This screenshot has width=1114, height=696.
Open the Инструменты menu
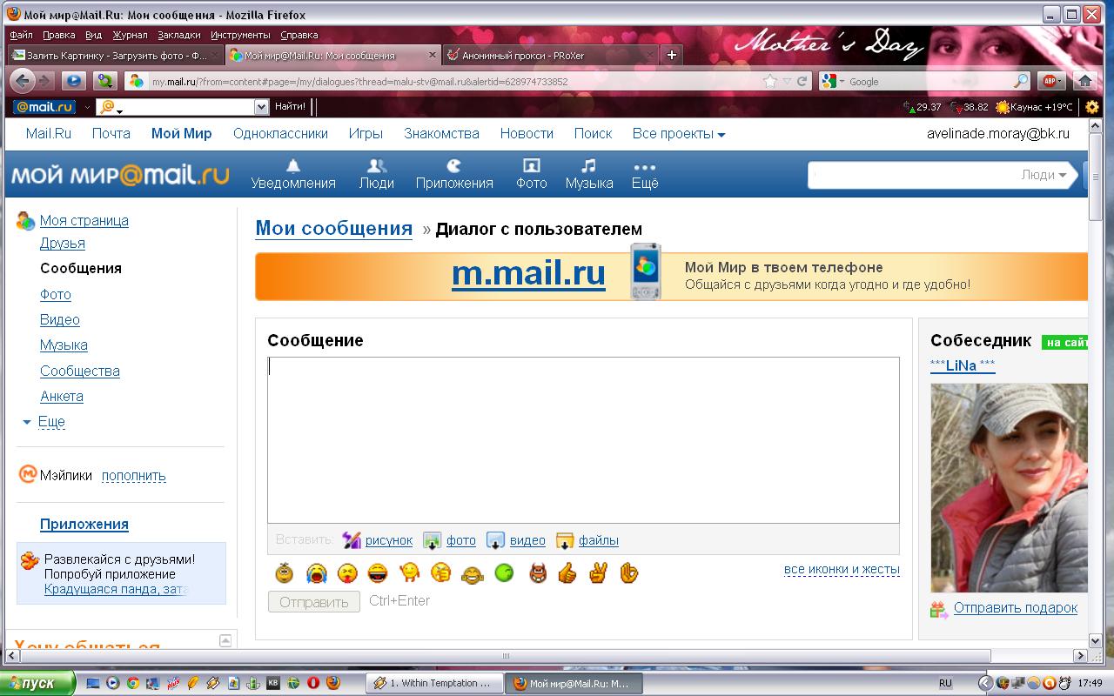[x=240, y=35]
